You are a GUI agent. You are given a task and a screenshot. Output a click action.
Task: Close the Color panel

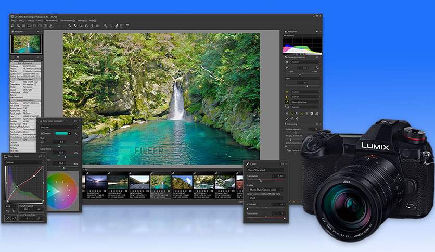coord(286,163)
